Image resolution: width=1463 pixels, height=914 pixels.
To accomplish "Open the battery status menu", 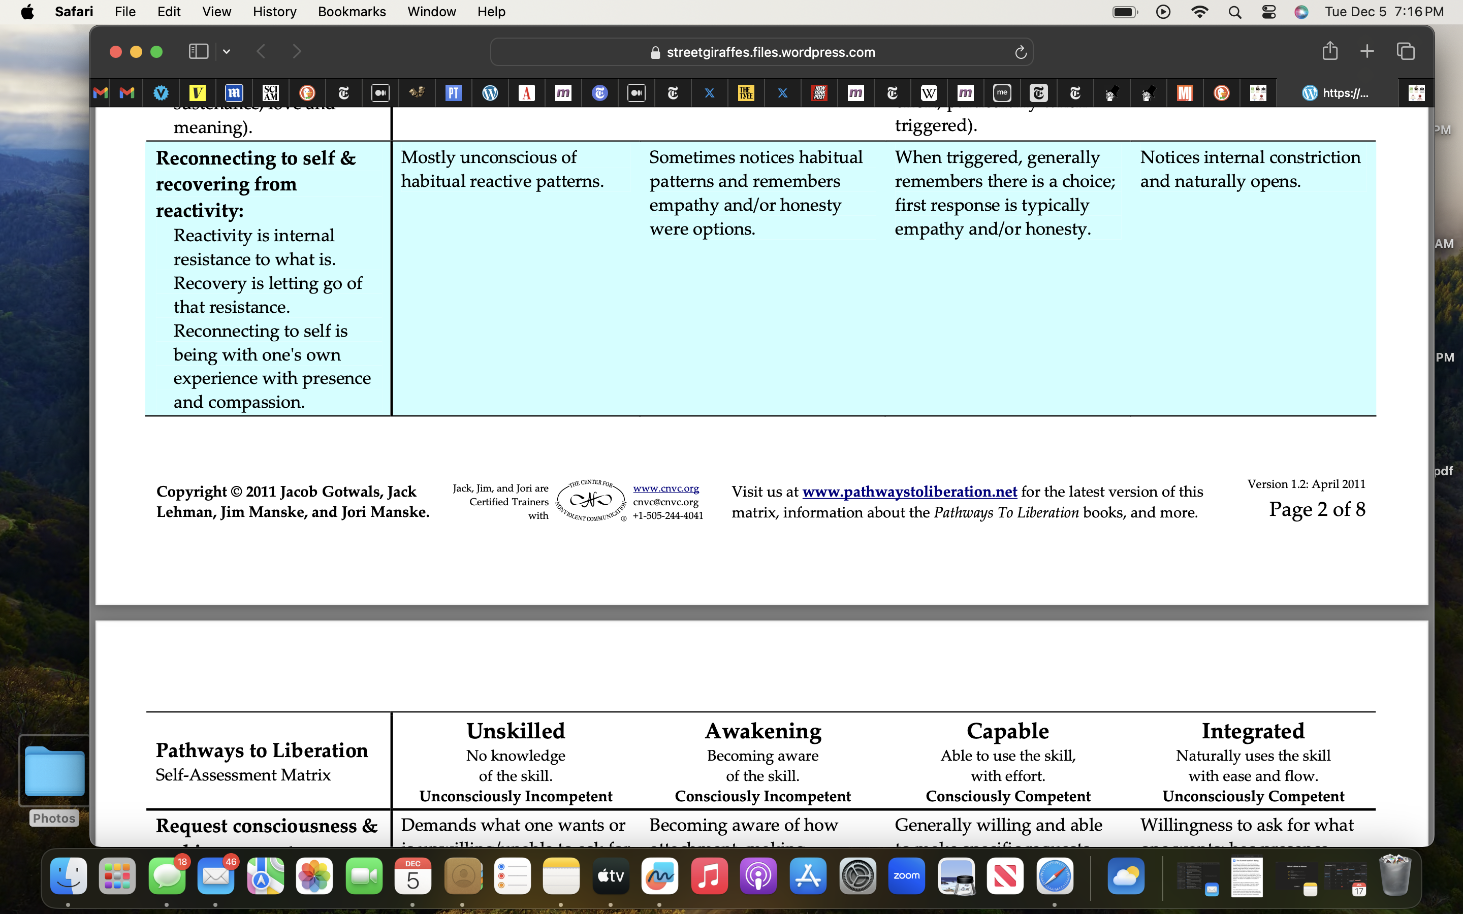I will click(x=1125, y=12).
